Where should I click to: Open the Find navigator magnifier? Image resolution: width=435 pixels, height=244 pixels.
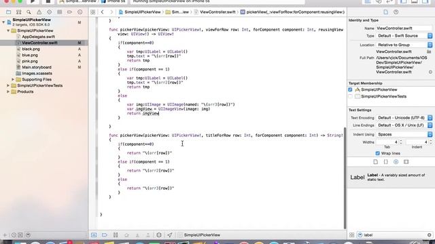coord(29,12)
